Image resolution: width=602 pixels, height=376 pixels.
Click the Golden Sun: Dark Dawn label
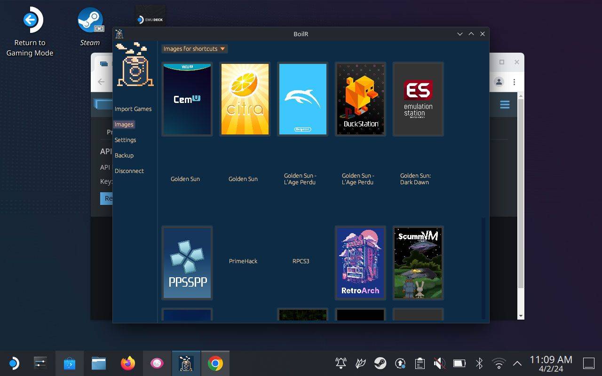pyautogui.click(x=415, y=179)
